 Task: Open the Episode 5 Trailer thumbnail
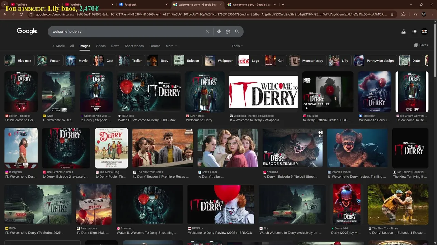(x=292, y=148)
